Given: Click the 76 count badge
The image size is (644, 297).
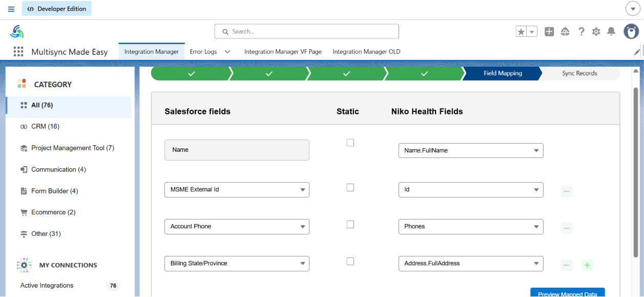Looking at the screenshot, I should (x=113, y=286).
